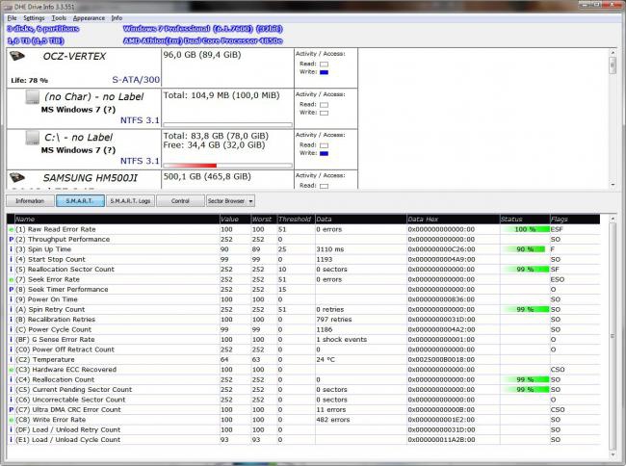Open the Sector Browser dropdown
The height and width of the screenshot is (466, 626).
pos(230,201)
